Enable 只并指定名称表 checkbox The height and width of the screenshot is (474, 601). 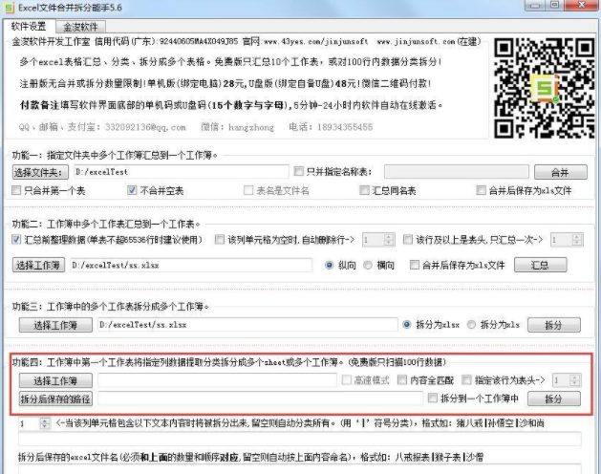298,171
